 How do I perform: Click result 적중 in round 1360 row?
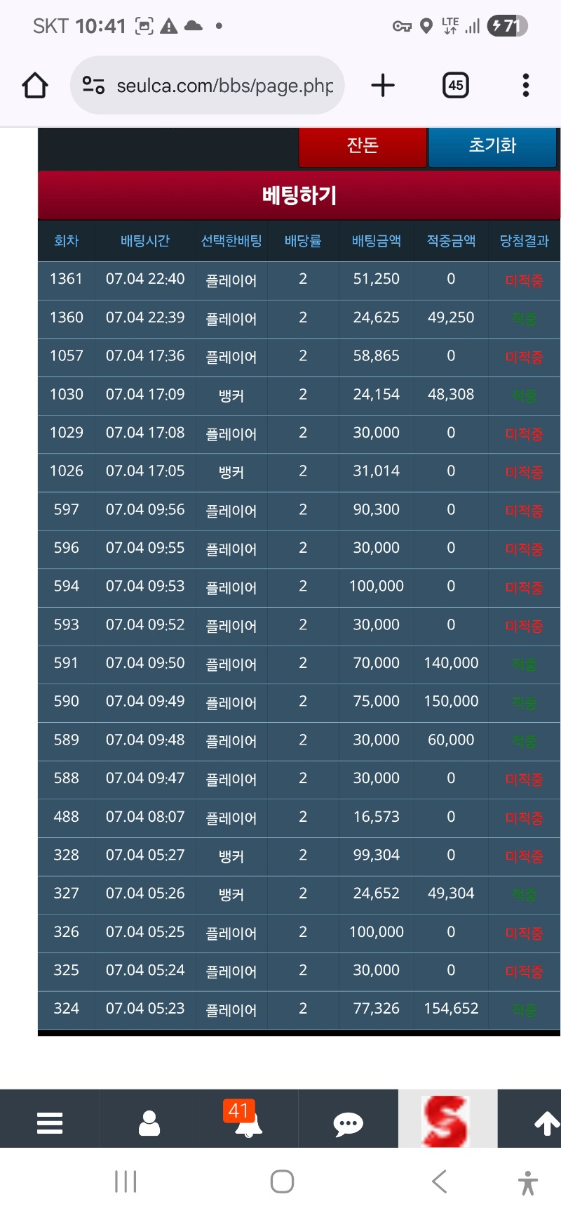pos(525,319)
